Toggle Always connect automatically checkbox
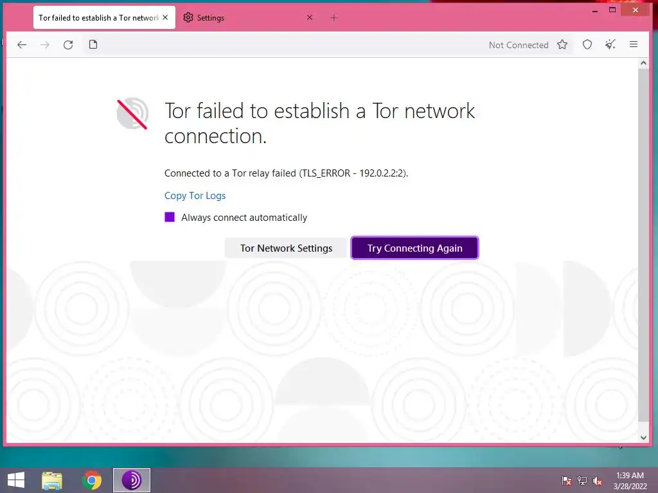 170,217
